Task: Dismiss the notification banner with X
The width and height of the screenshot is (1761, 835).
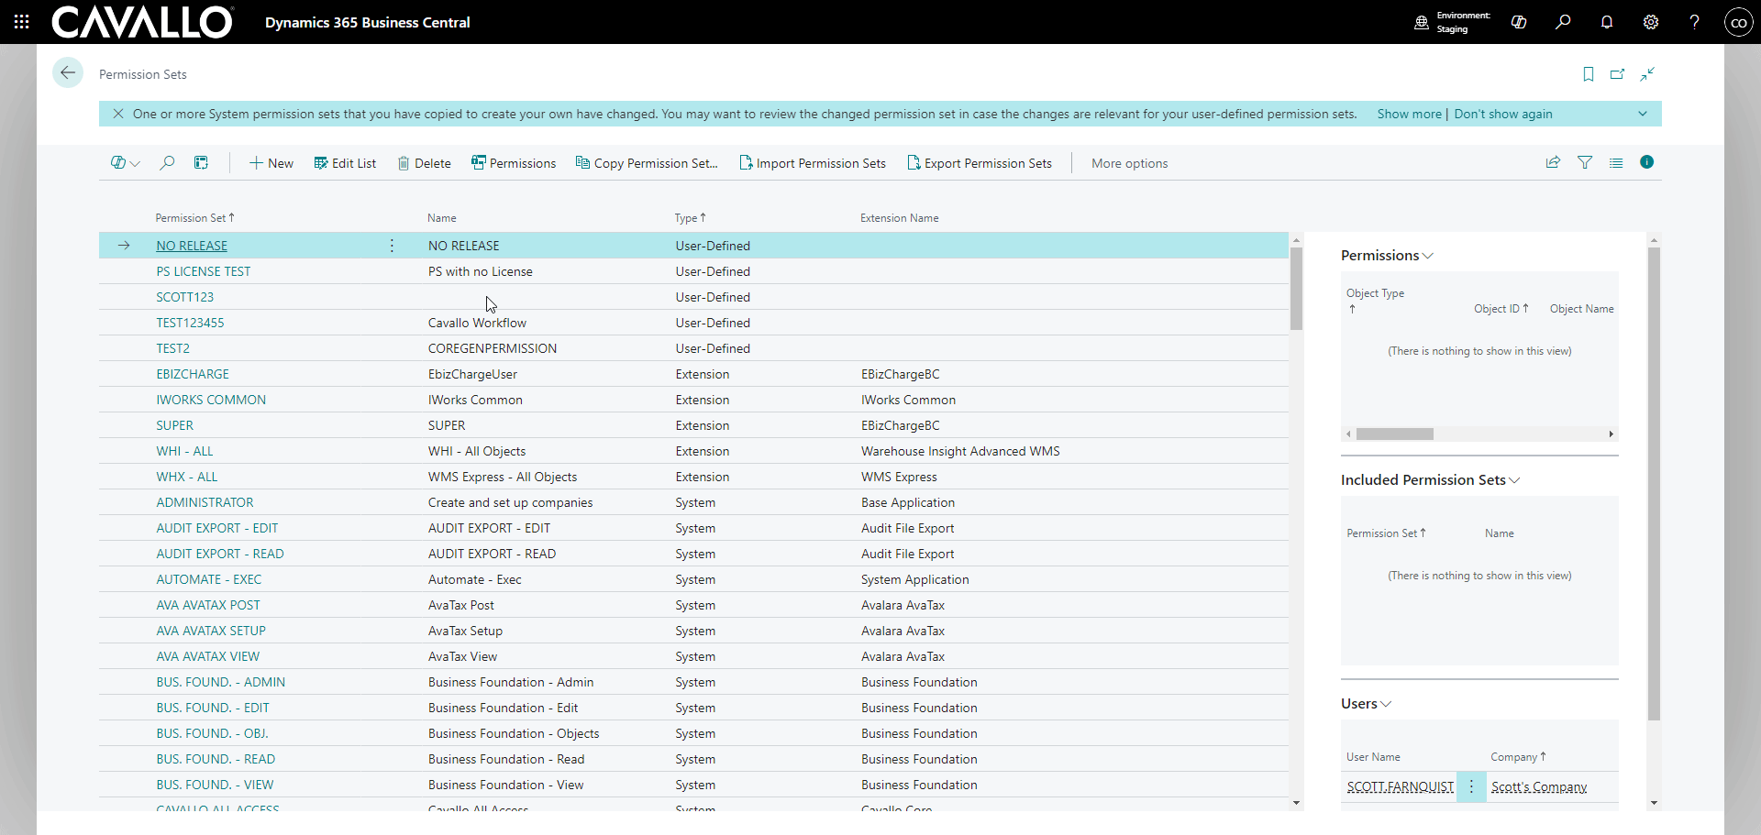Action: (x=118, y=114)
